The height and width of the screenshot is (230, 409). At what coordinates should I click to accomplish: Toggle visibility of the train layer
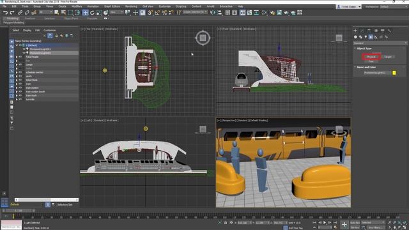[20, 84]
